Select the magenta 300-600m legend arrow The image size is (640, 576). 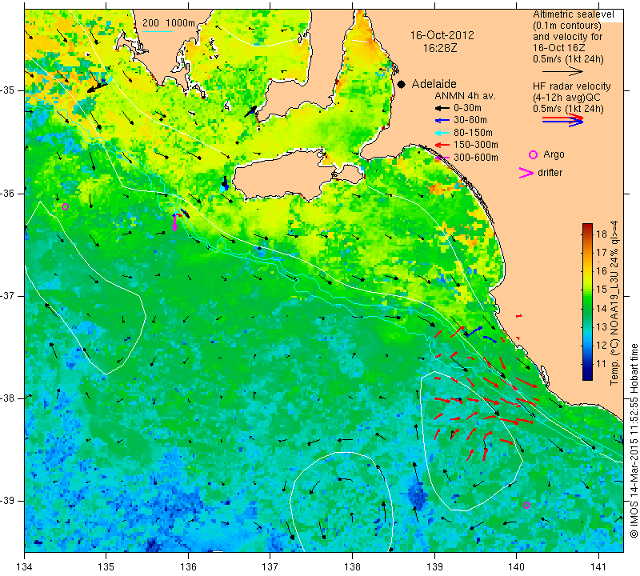pos(442,158)
